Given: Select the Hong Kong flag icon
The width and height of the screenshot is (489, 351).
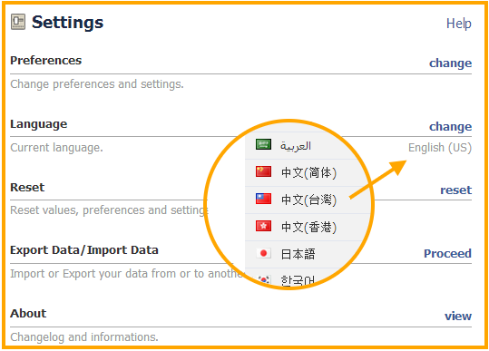Looking at the screenshot, I should [263, 226].
